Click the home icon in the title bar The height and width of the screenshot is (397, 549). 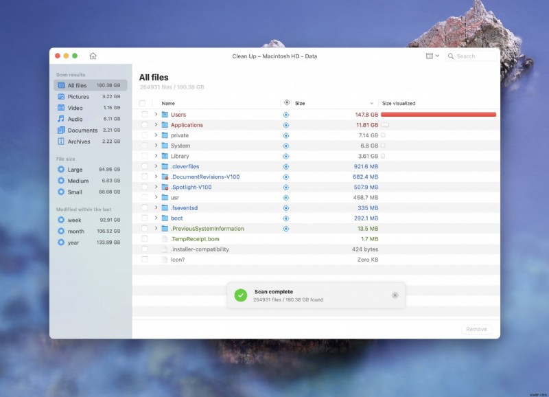(x=93, y=56)
